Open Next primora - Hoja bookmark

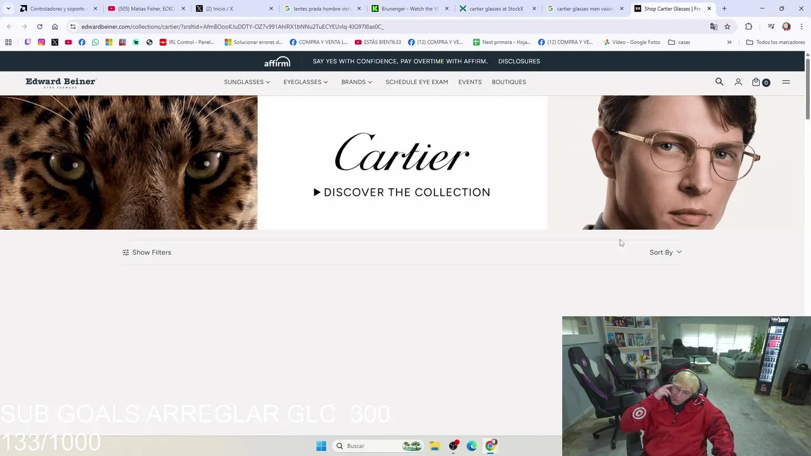click(x=502, y=42)
